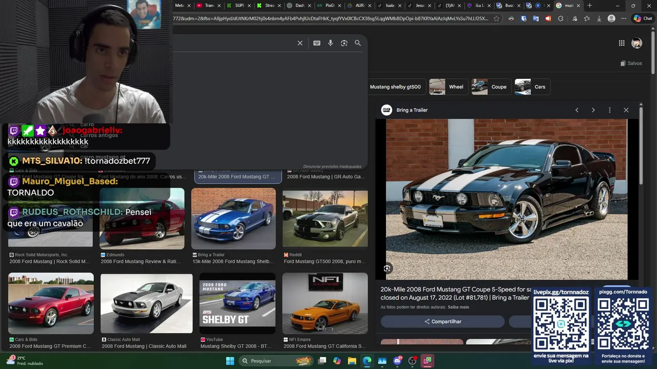Go to previous image in preview panel
657x369 pixels.
[577, 110]
